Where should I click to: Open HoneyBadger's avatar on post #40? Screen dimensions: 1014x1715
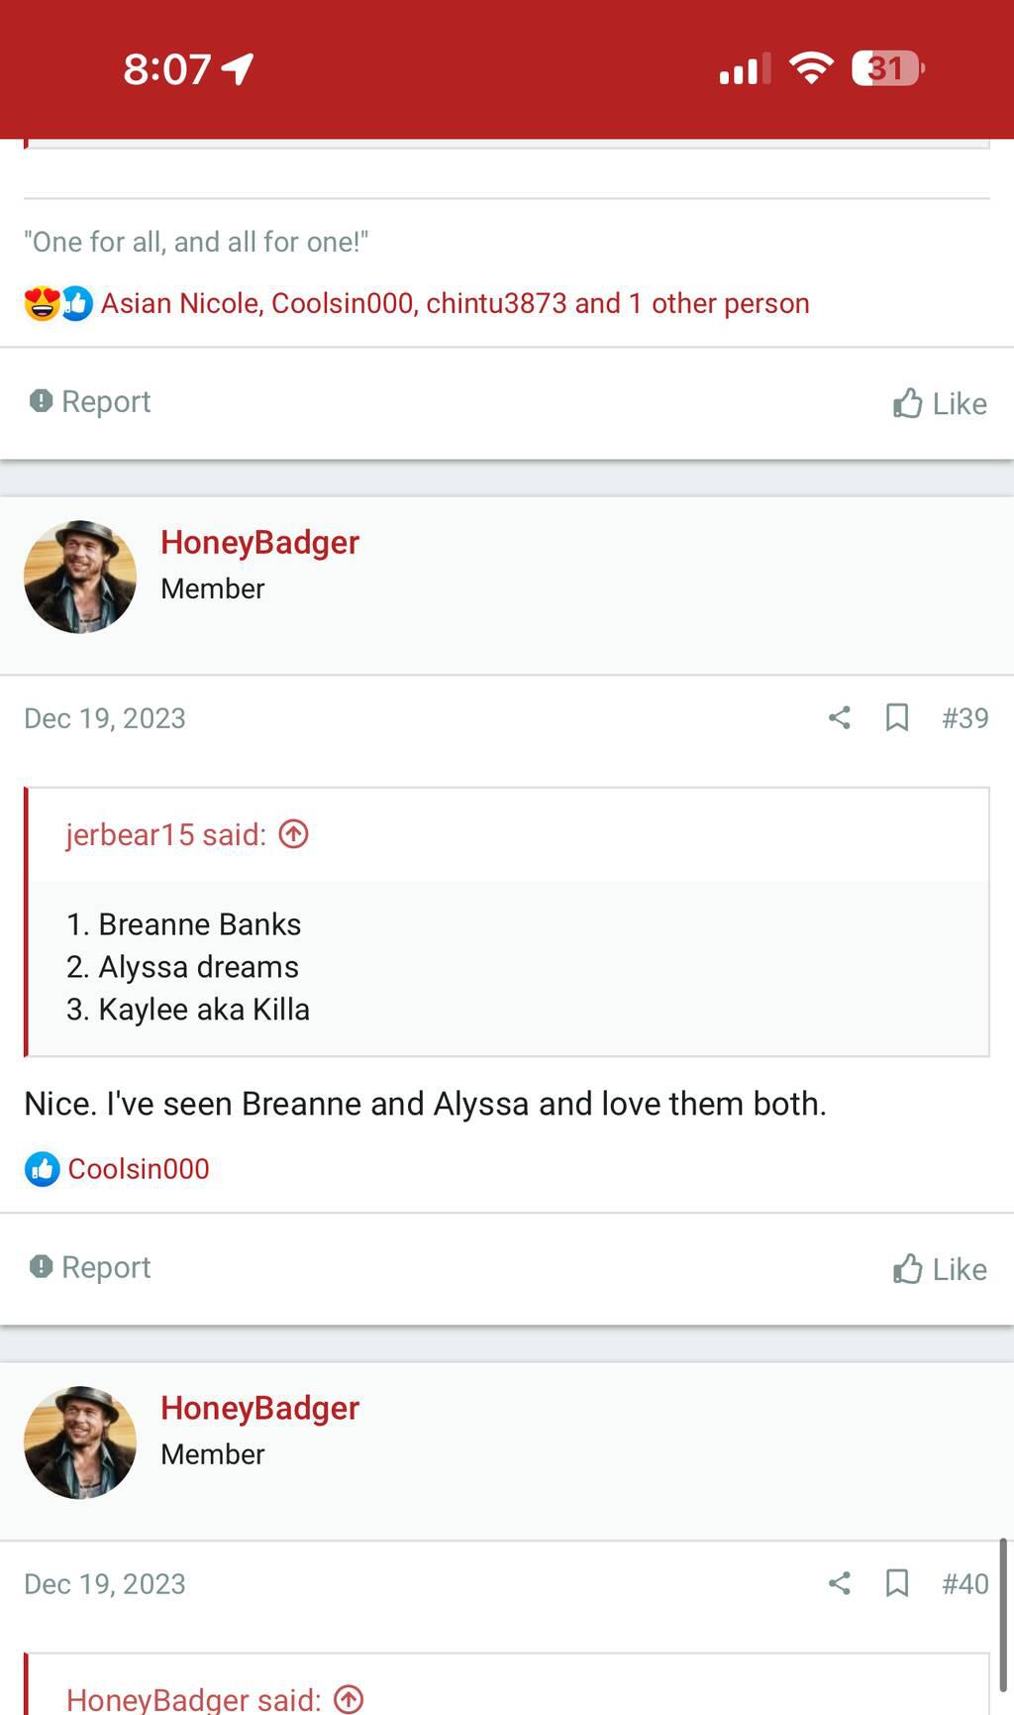click(x=80, y=1443)
